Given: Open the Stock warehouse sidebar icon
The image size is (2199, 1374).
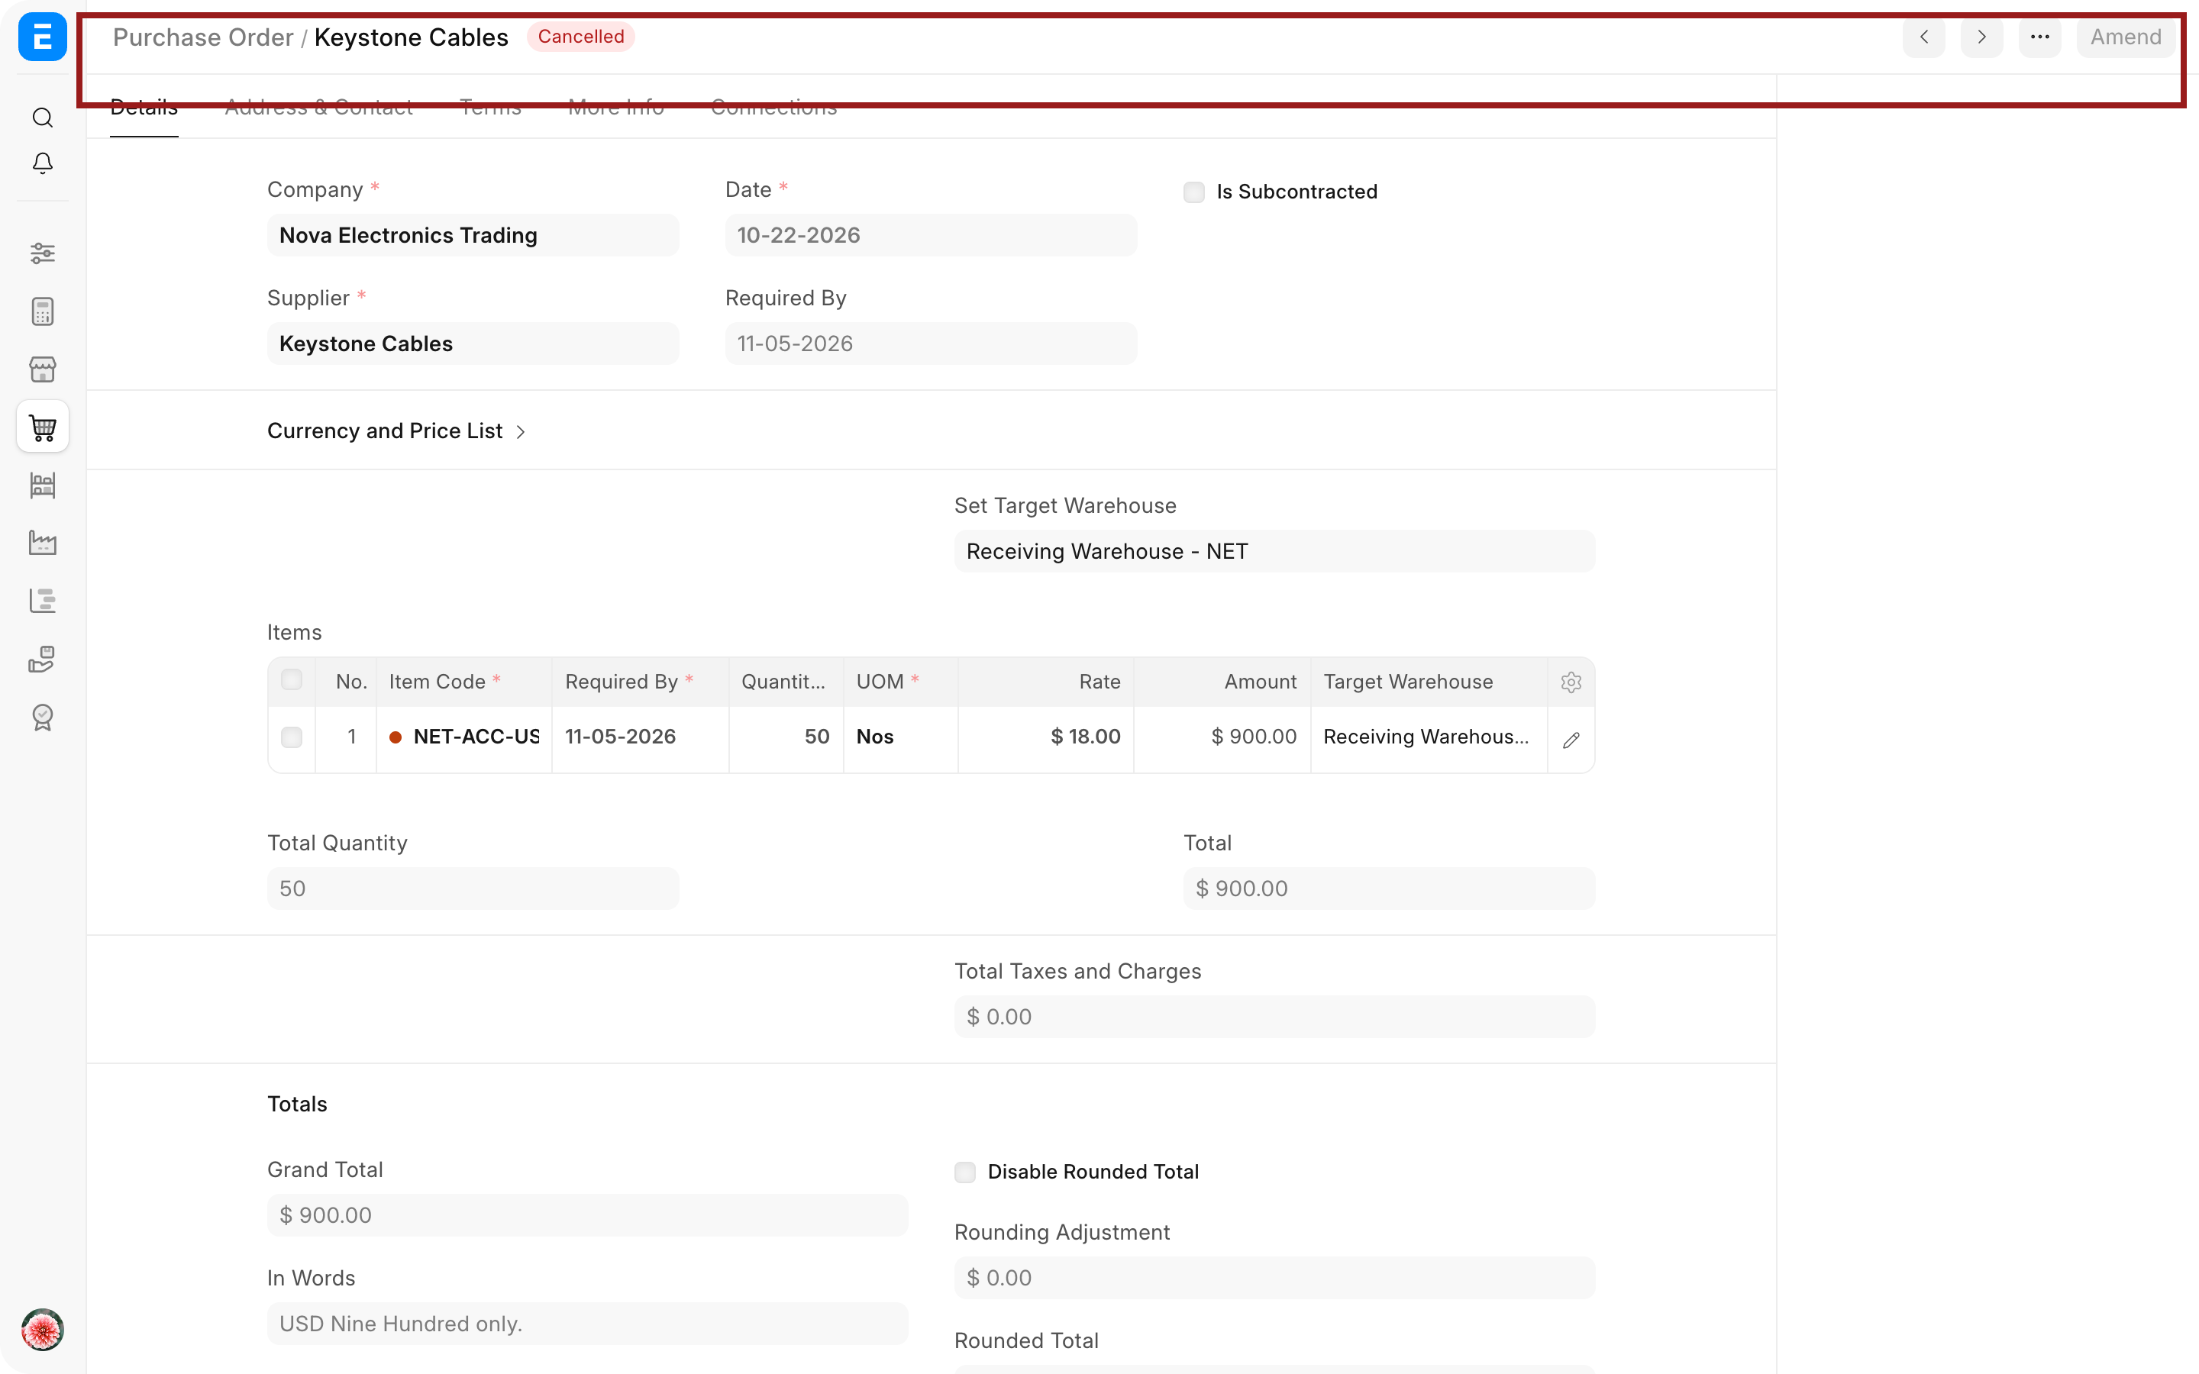Looking at the screenshot, I should pos(43,485).
